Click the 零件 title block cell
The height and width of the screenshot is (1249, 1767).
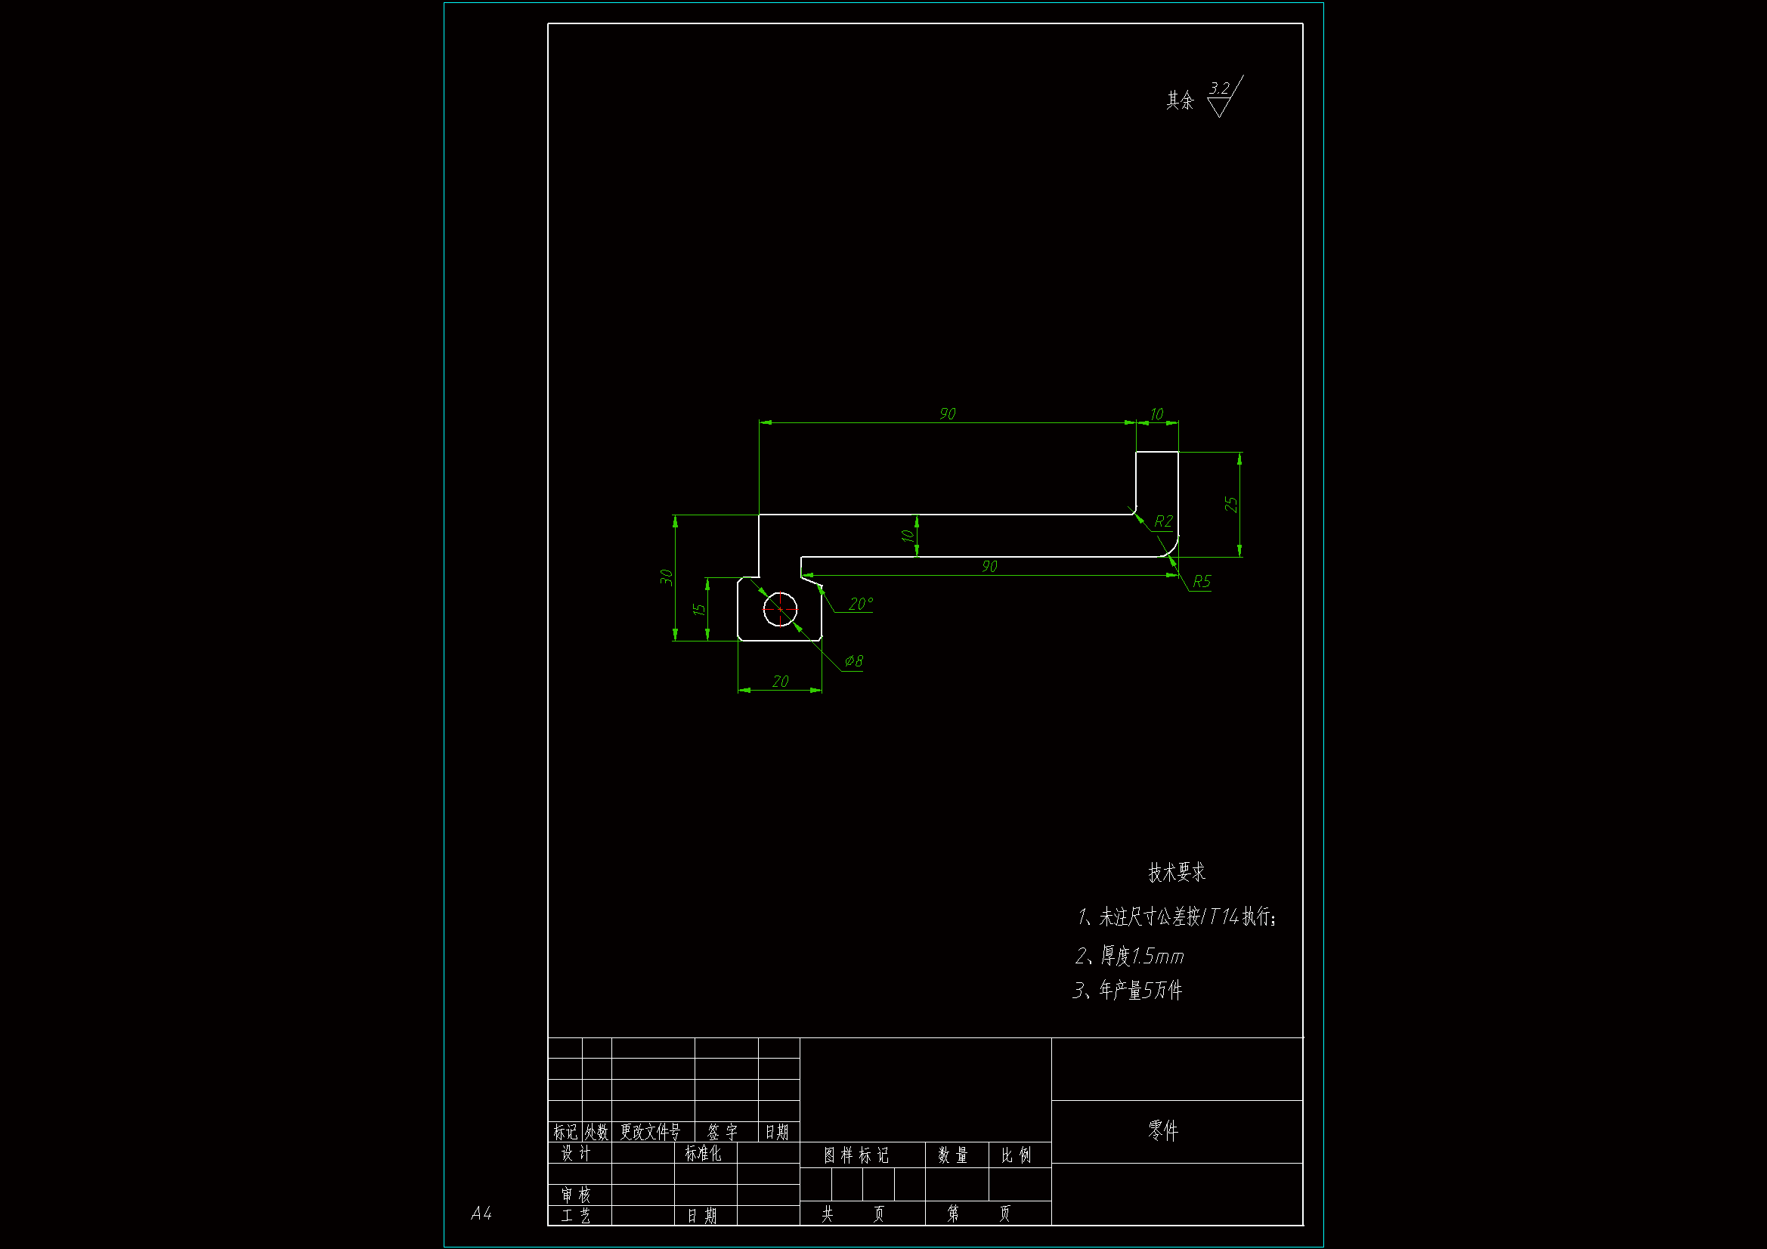tap(1163, 1130)
